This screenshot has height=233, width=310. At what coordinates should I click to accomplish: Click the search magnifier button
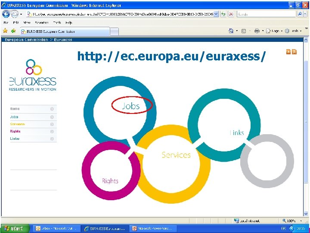click(x=300, y=14)
